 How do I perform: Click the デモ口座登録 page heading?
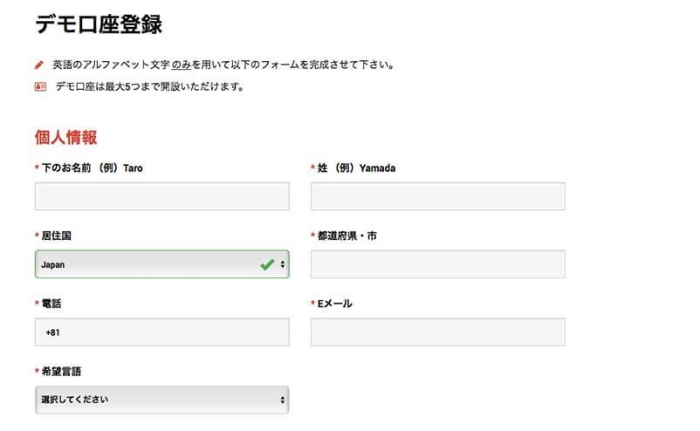pyautogui.click(x=99, y=24)
